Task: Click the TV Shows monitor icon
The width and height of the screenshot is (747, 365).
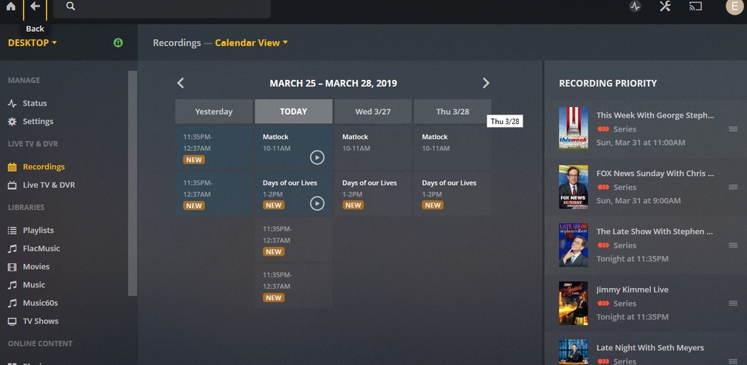Action: 12,321
